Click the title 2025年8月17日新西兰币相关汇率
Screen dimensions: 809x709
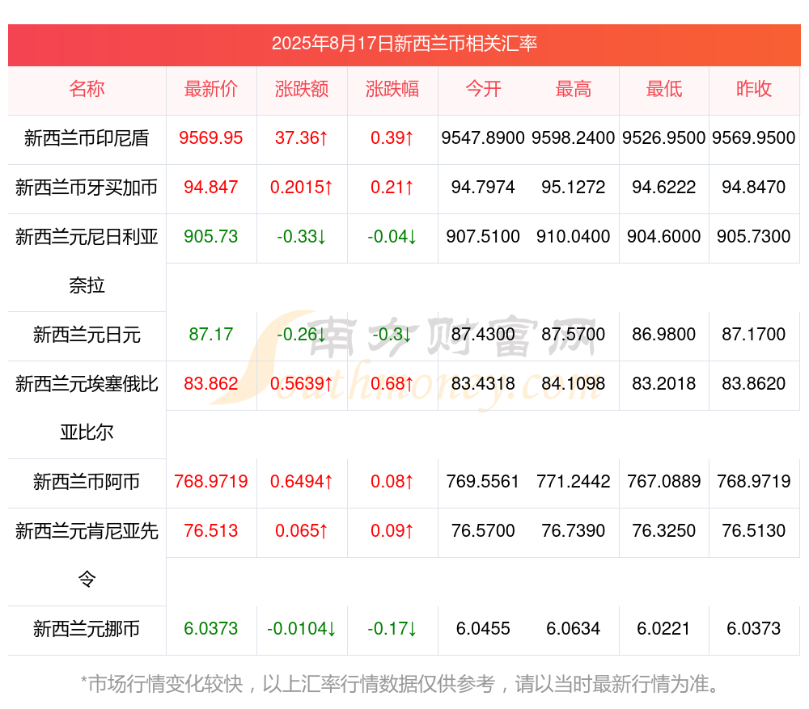(404, 44)
